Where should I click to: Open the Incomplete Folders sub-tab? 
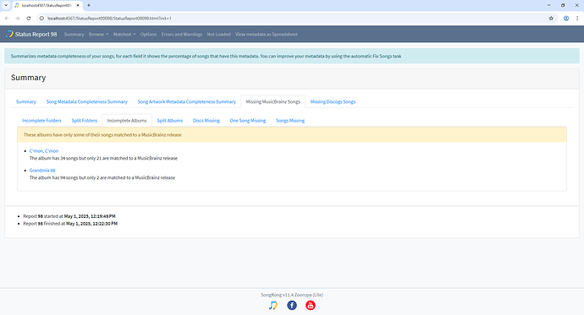point(41,121)
